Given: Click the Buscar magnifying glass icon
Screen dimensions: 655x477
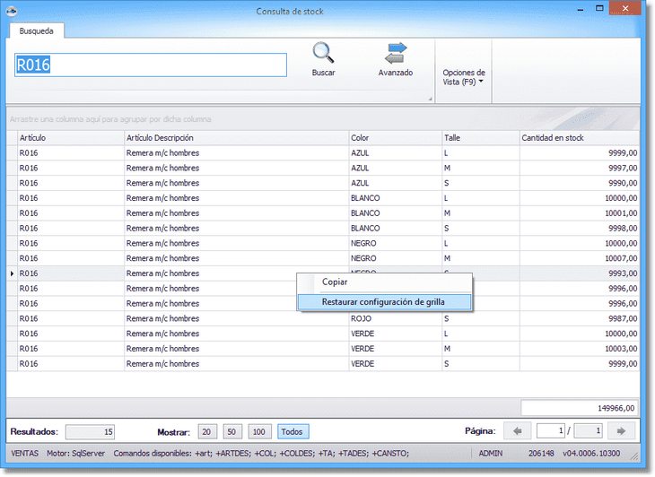Looking at the screenshot, I should [323, 54].
